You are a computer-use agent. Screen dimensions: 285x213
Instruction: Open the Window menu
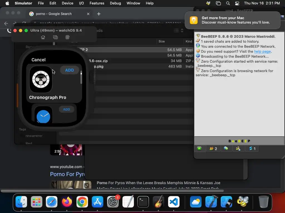[133, 3]
